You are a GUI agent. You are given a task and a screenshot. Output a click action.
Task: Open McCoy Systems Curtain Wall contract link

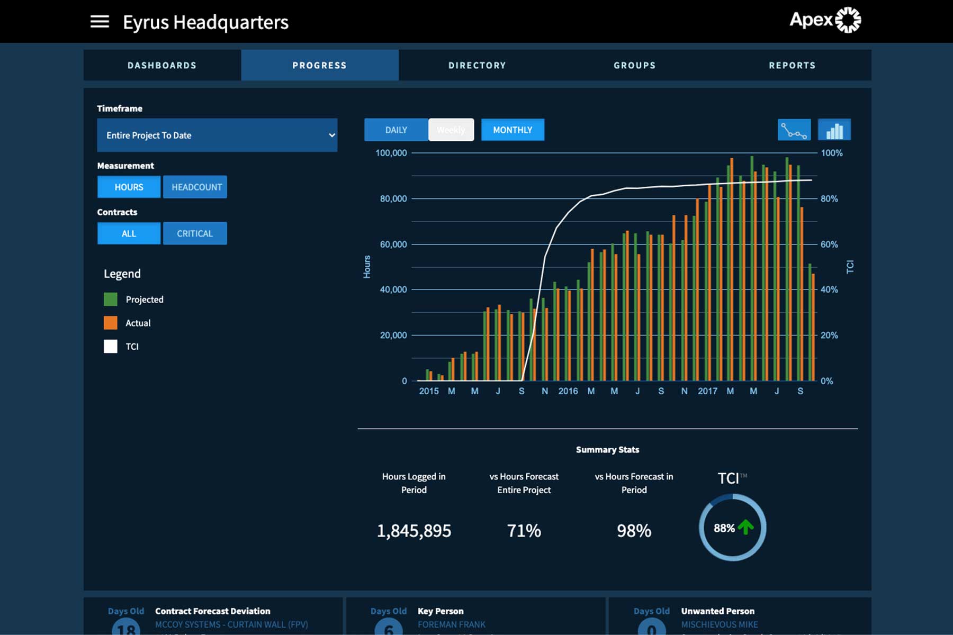[x=231, y=624]
